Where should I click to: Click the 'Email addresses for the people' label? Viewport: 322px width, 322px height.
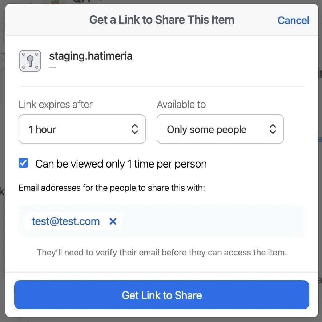click(112, 188)
